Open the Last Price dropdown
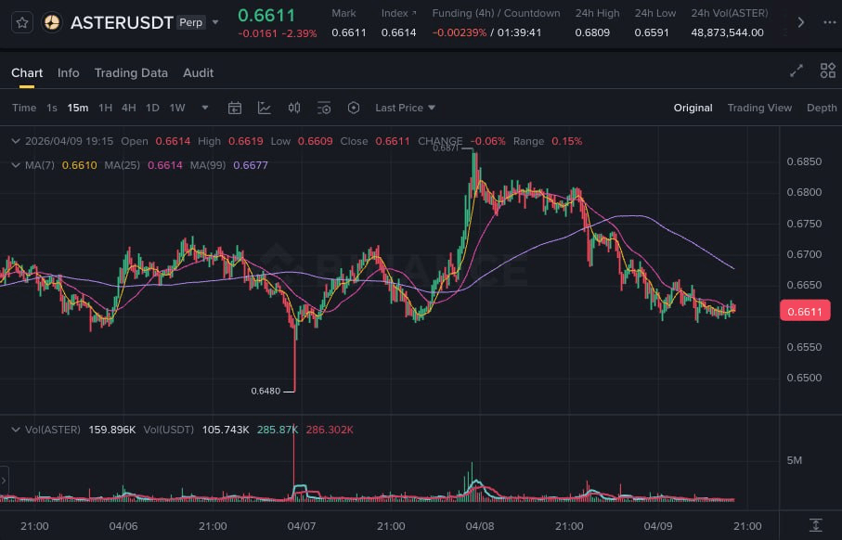 point(405,108)
